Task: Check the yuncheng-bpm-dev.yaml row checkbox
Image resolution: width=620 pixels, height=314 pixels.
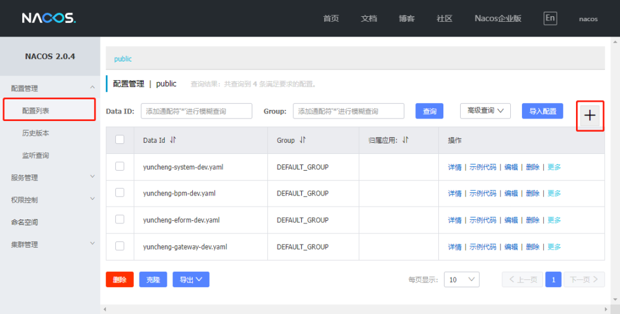Action: pyautogui.click(x=120, y=192)
